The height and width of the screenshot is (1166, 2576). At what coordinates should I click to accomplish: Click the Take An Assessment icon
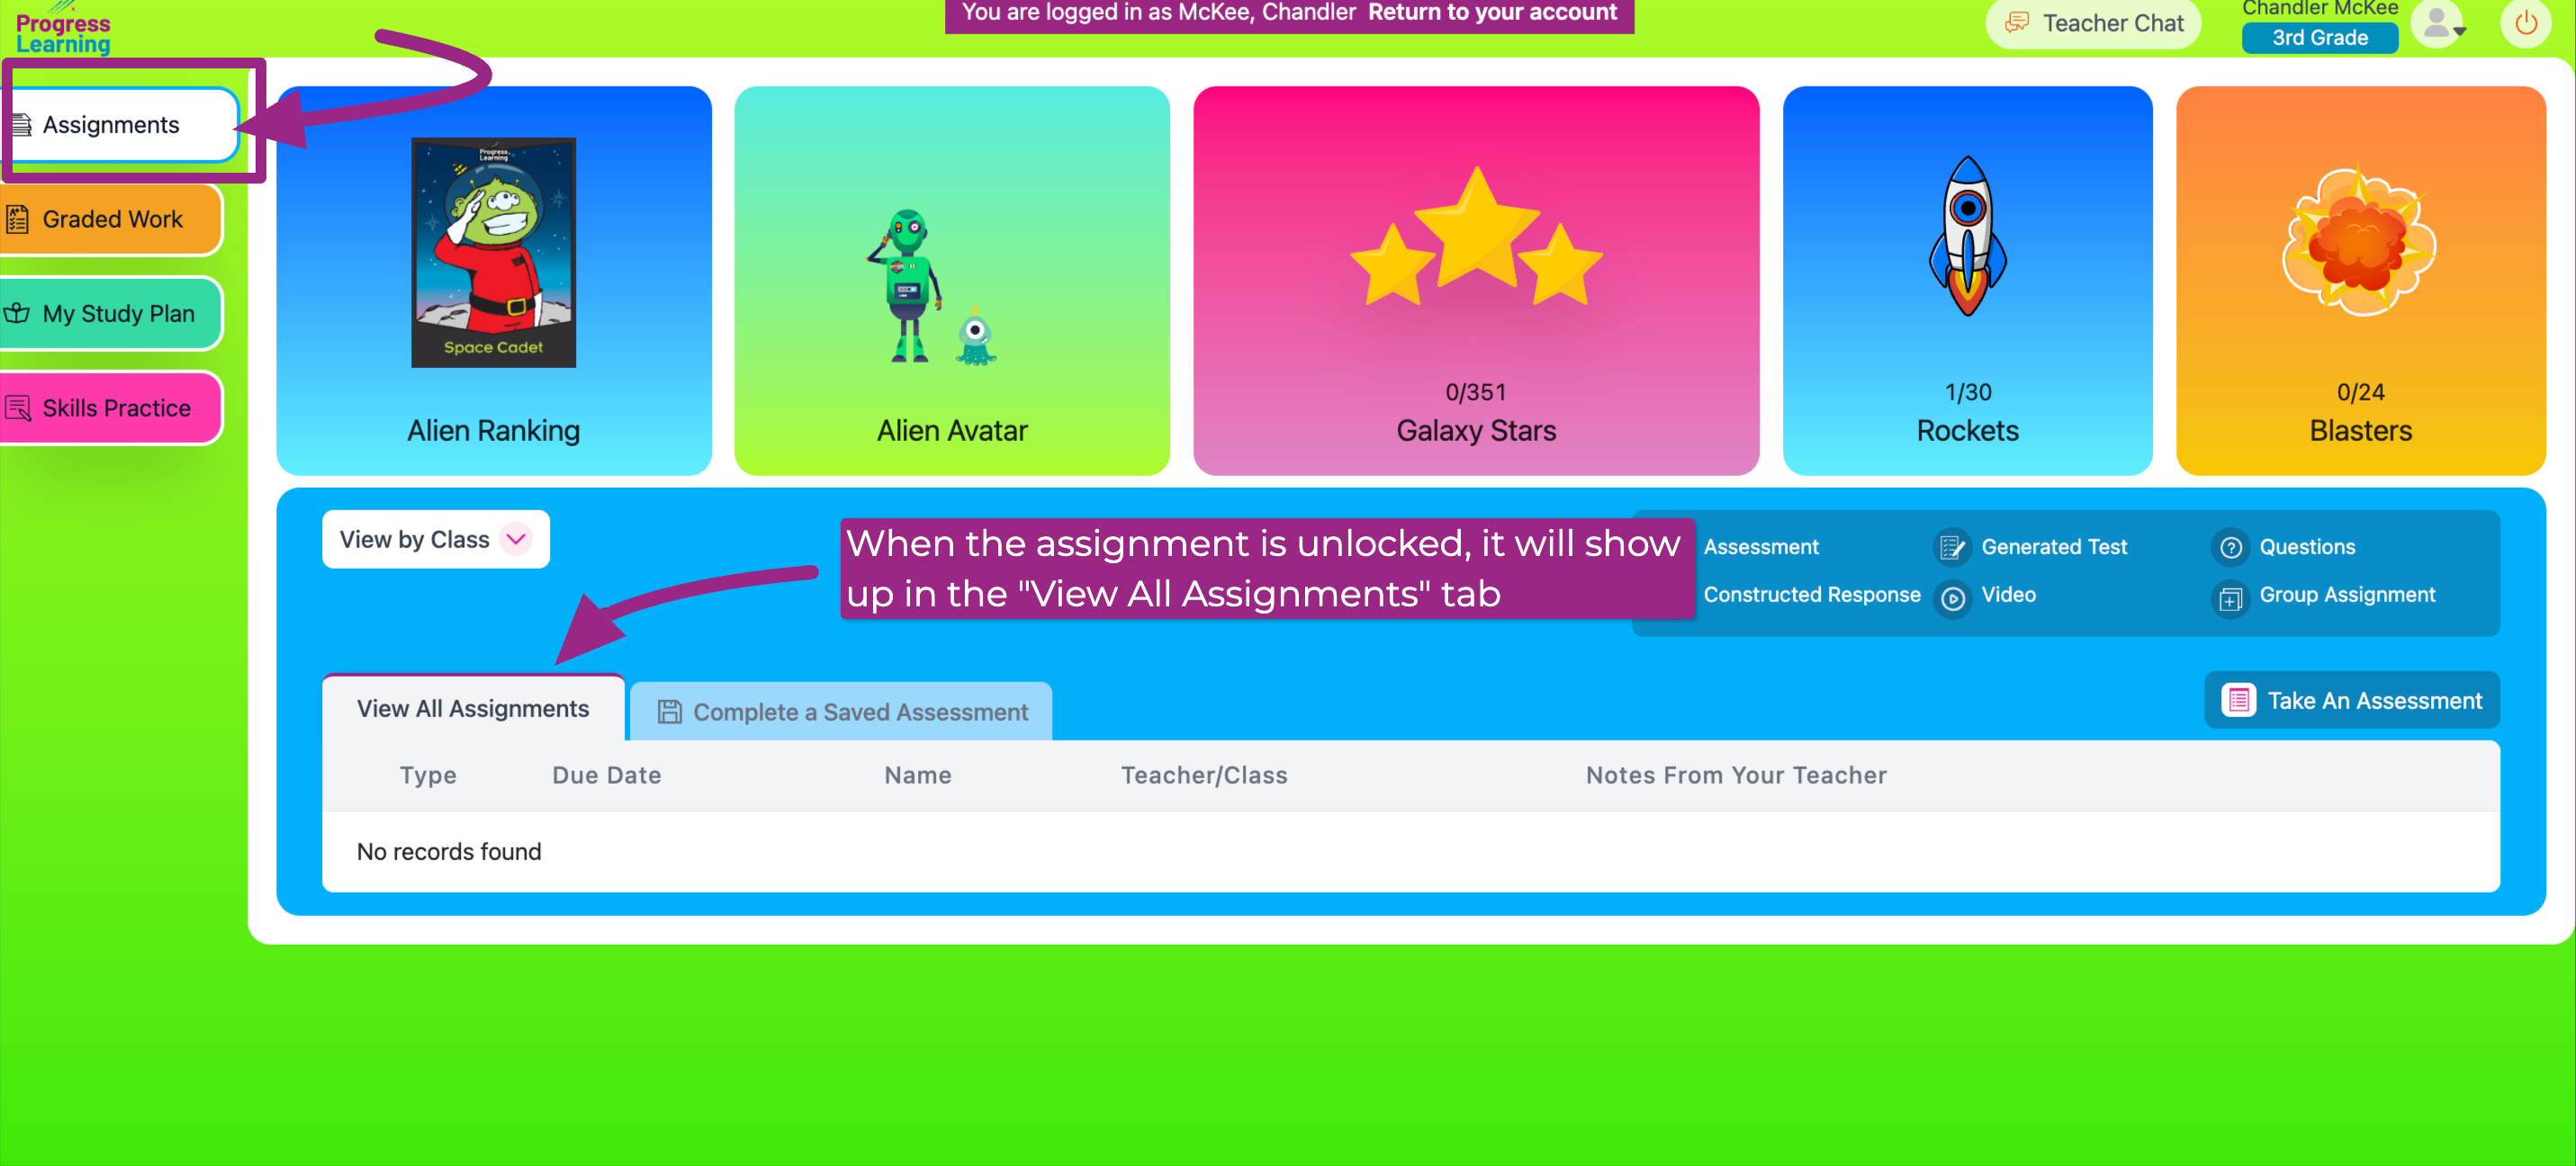tap(2239, 701)
